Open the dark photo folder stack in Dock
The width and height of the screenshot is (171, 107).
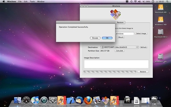(x=128, y=100)
